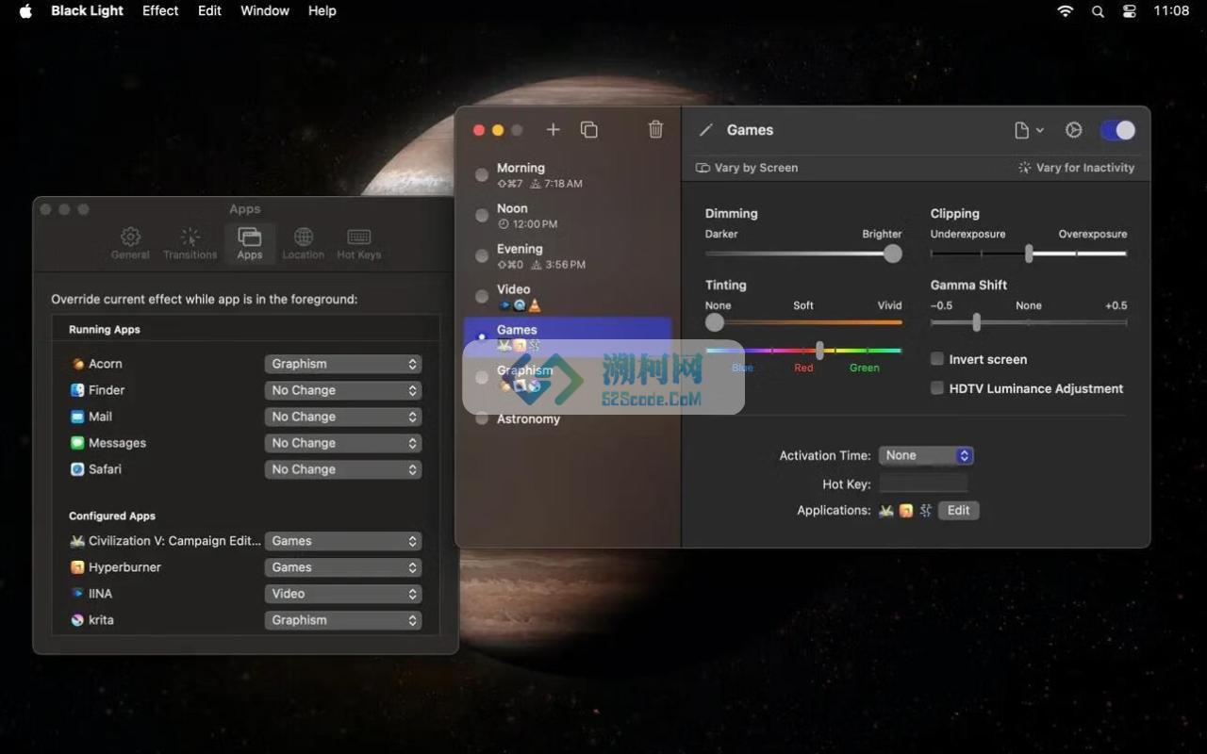Open the Effect menu in the menu bar
The width and height of the screenshot is (1207, 754).
160,11
